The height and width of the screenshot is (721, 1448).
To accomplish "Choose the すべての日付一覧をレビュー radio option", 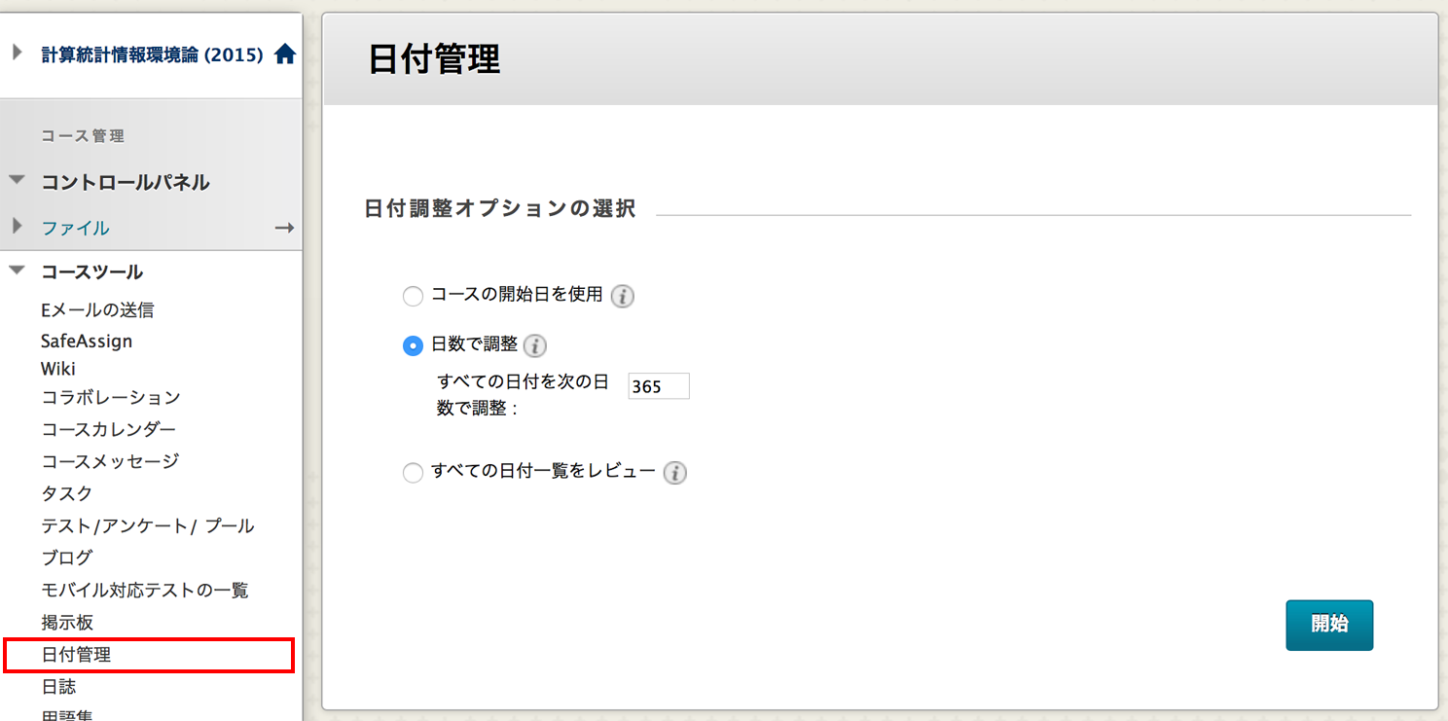I will (x=413, y=473).
